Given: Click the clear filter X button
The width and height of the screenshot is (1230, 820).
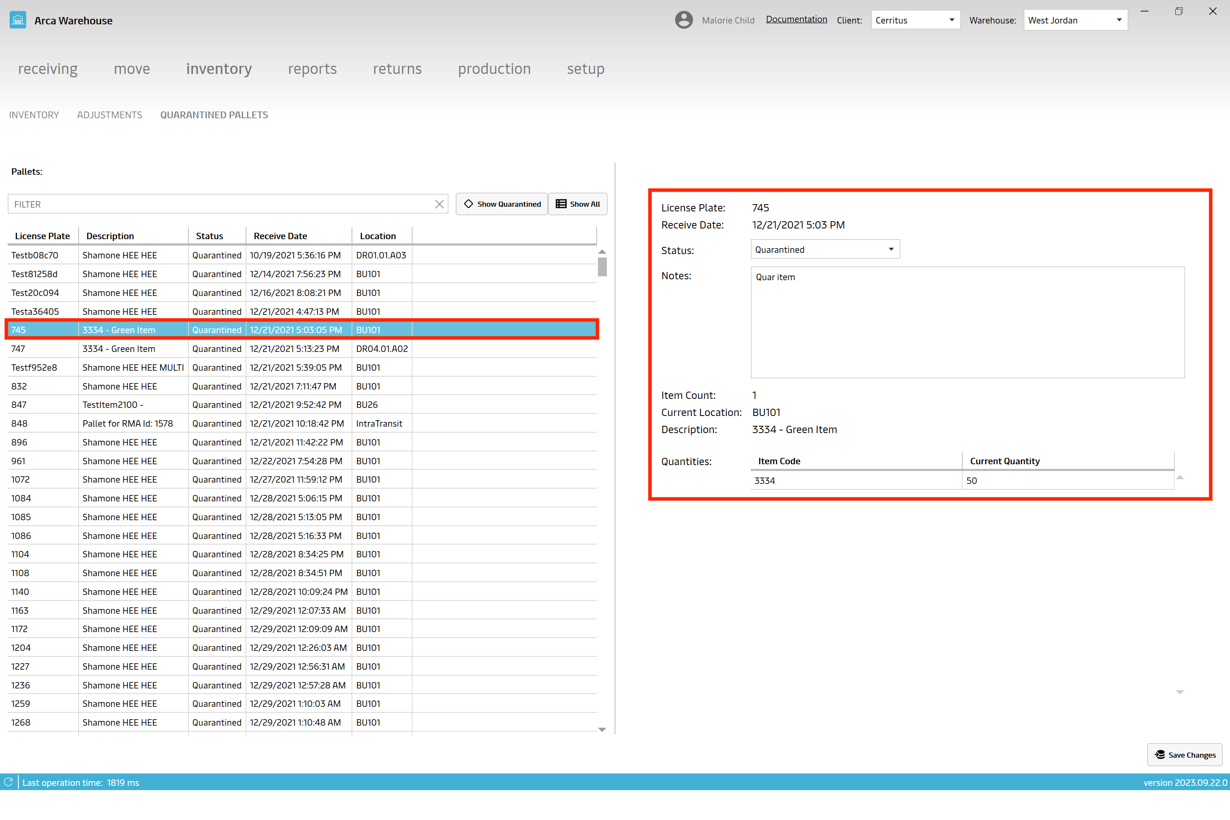Looking at the screenshot, I should pyautogui.click(x=439, y=203).
